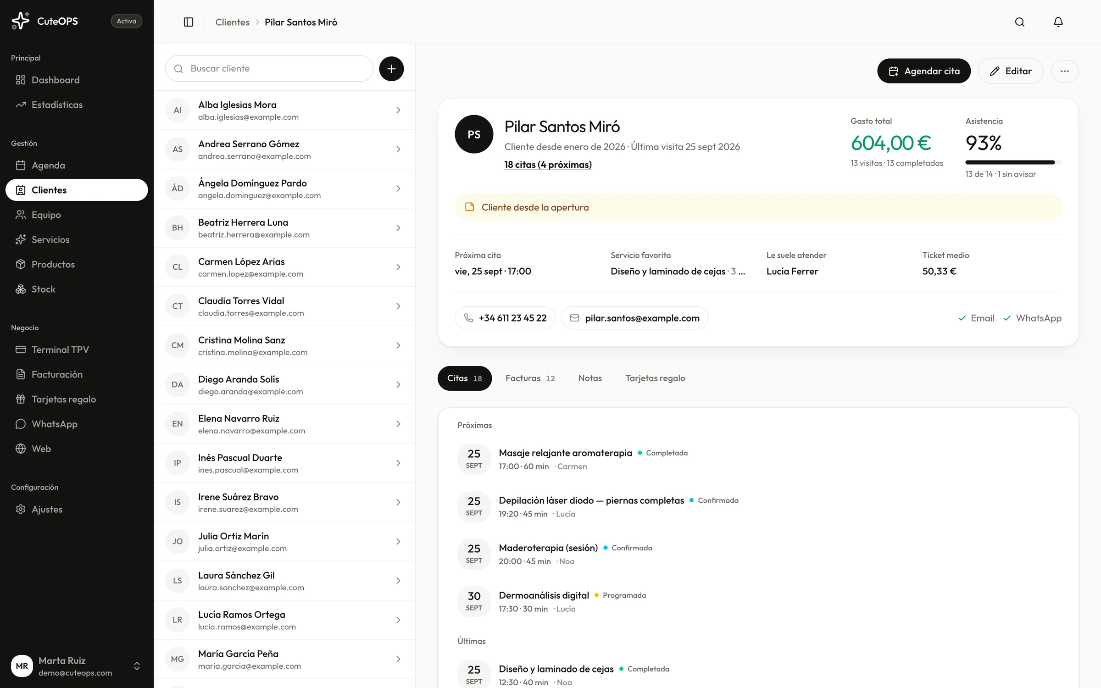This screenshot has width=1101, height=688.
Task: Open Terminal TPV
Action: (77, 350)
